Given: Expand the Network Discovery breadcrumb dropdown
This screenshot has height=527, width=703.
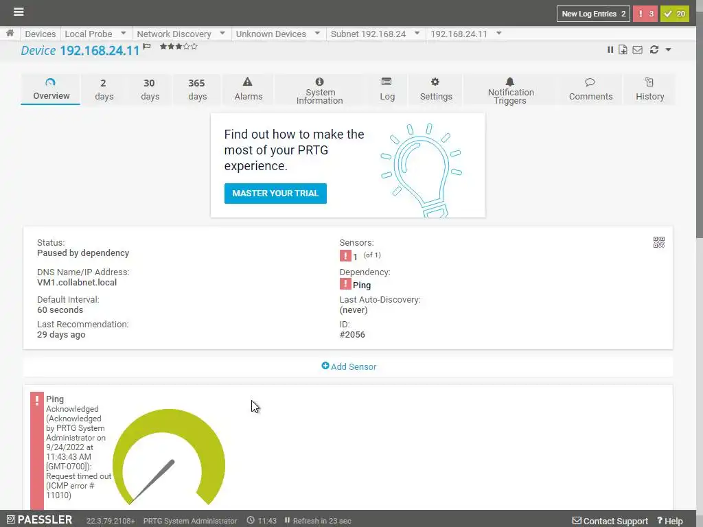Looking at the screenshot, I should click(222, 33).
